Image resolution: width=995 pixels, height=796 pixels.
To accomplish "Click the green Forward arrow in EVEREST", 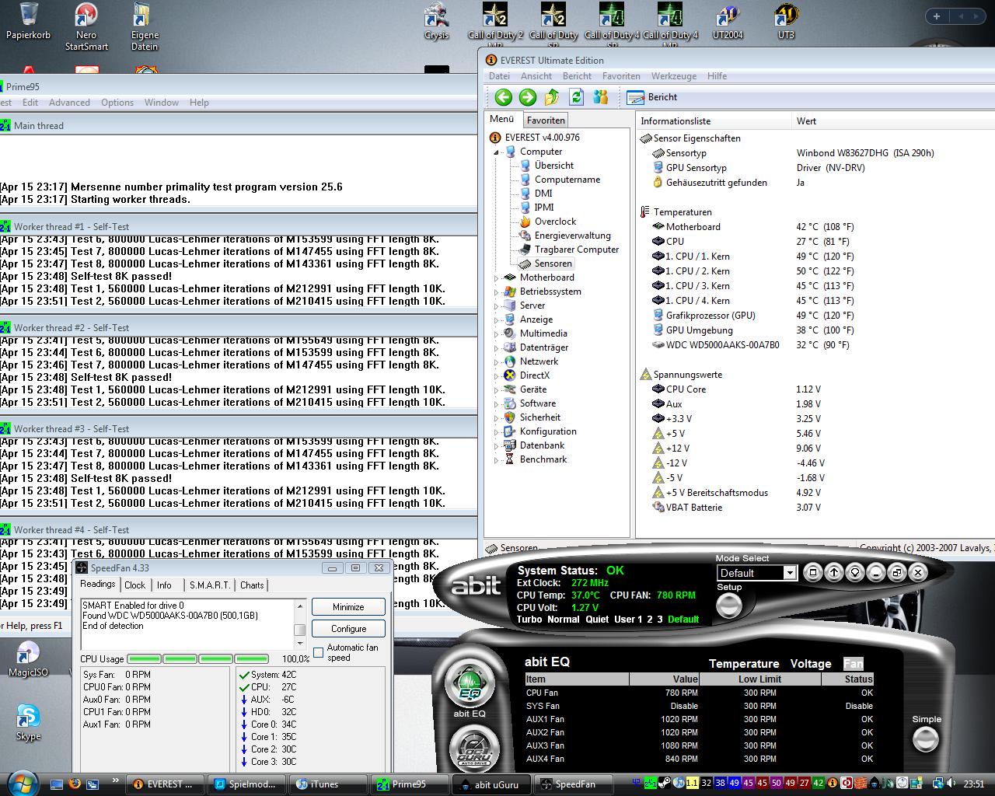I will tap(527, 97).
